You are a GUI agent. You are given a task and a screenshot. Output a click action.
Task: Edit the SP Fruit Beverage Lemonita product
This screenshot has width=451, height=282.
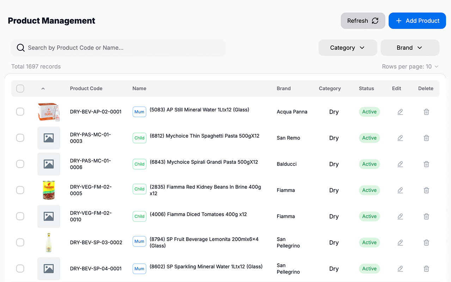coord(400,243)
